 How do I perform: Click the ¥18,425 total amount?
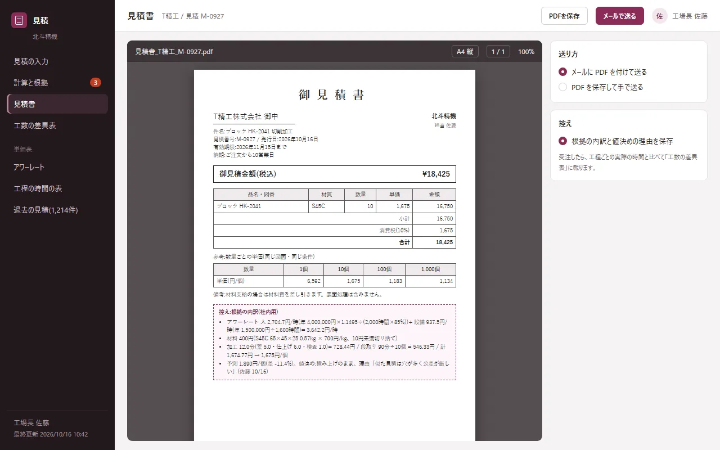[436, 174]
